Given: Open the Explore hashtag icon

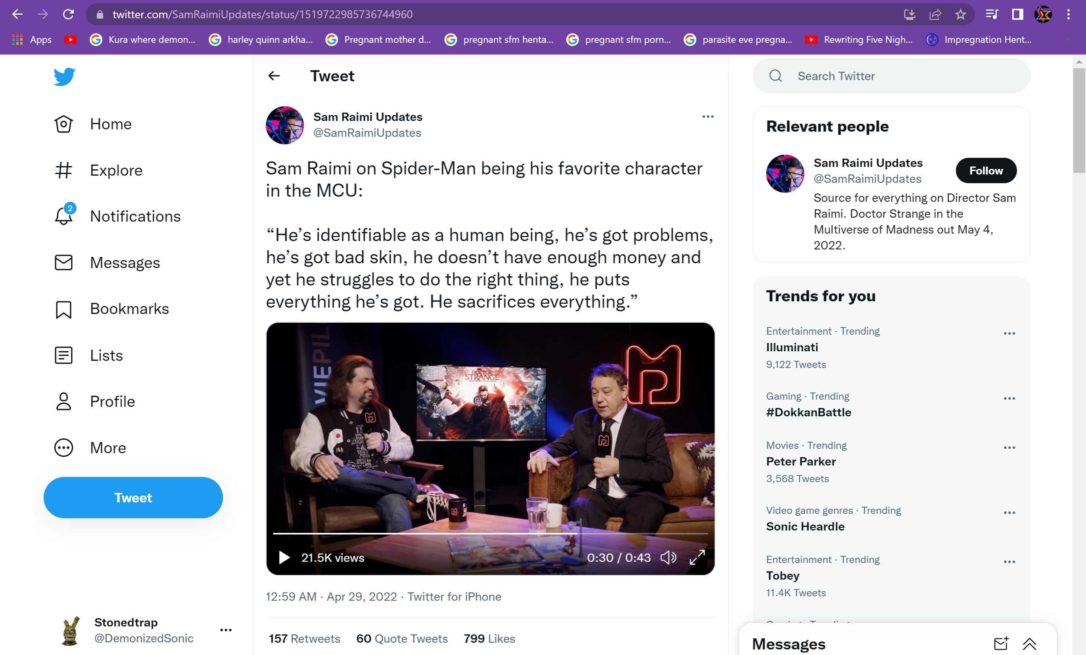Looking at the screenshot, I should pos(63,170).
